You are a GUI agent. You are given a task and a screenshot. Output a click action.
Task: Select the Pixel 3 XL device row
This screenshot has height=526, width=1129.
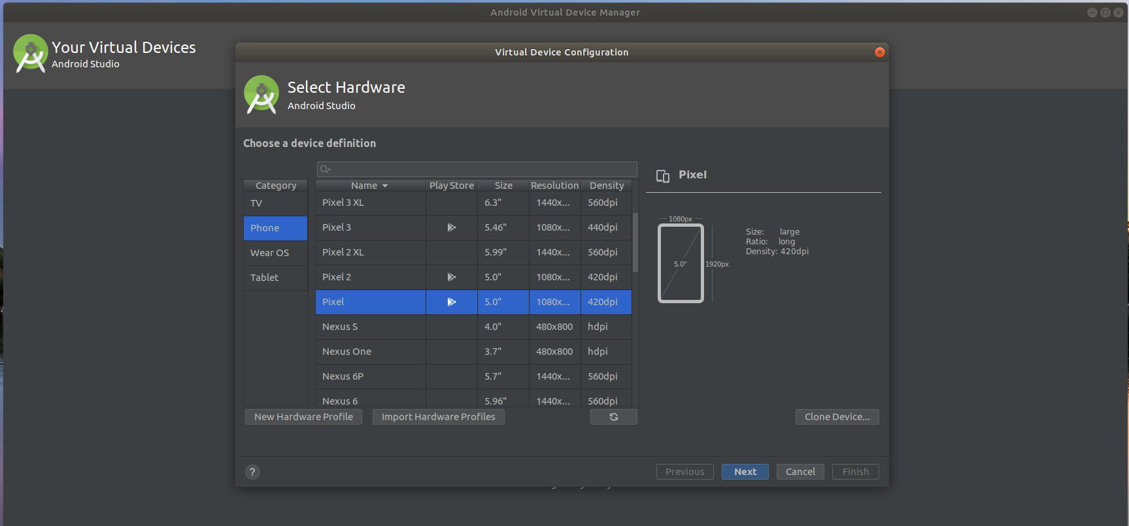coord(473,203)
